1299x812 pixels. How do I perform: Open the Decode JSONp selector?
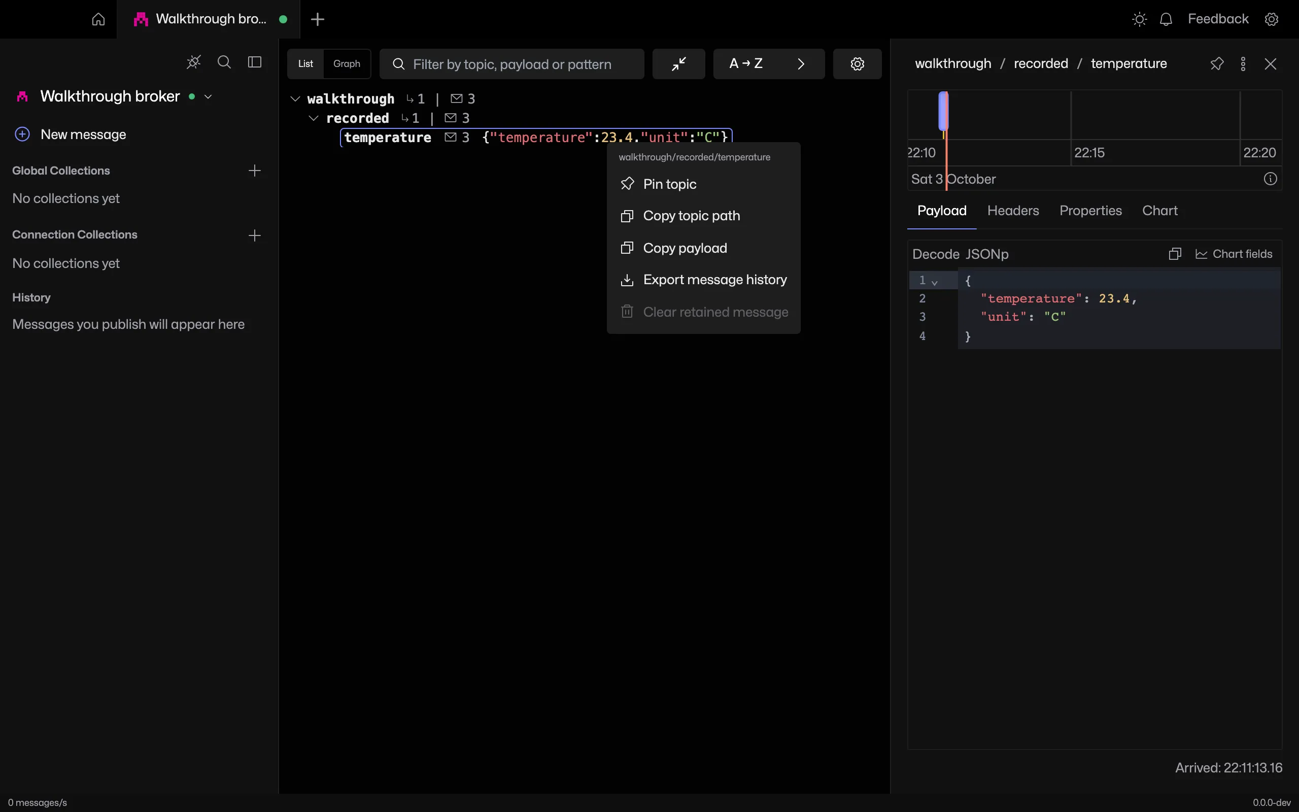tap(960, 254)
